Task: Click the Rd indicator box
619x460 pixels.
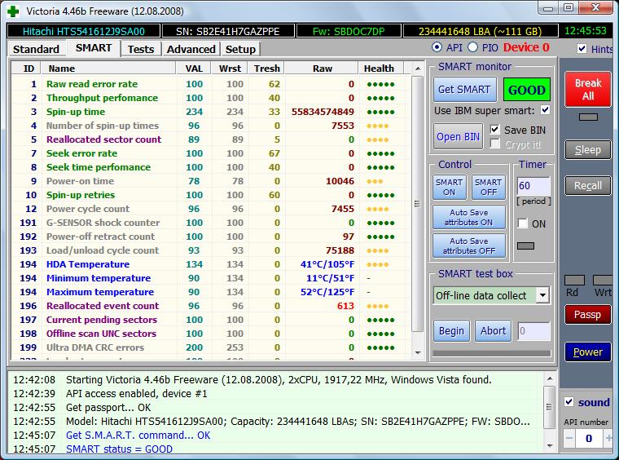Action: coord(574,281)
